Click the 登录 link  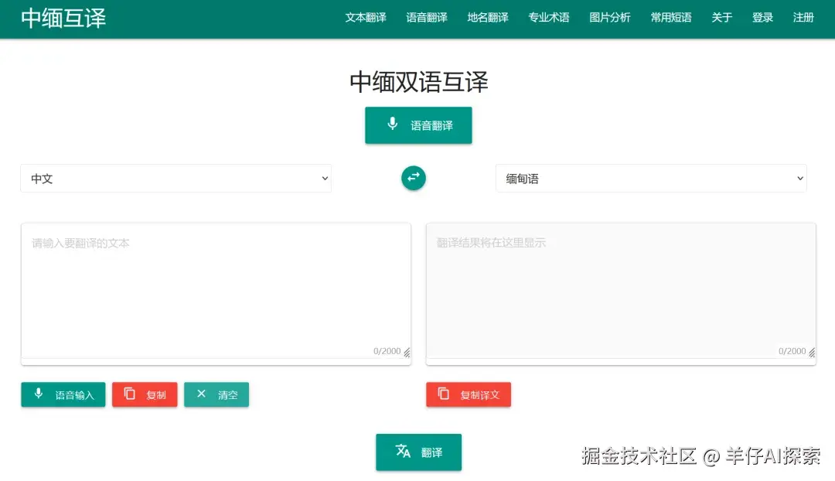coord(762,18)
